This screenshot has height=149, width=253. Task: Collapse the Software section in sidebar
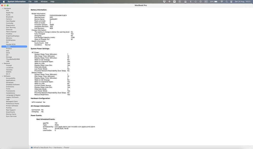pos(3,76)
